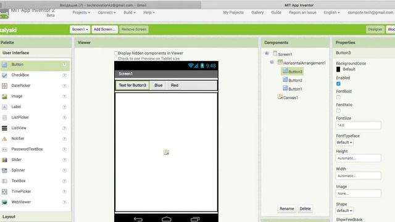Image resolution: width=395 pixels, height=222 pixels.
Task: Delete the selected component
Action: coord(305,208)
